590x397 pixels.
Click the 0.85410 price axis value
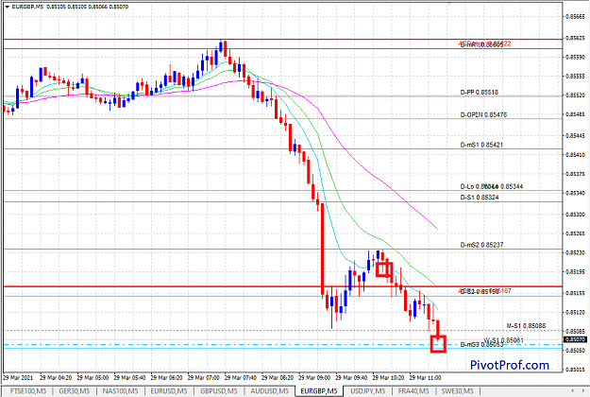tap(575, 155)
